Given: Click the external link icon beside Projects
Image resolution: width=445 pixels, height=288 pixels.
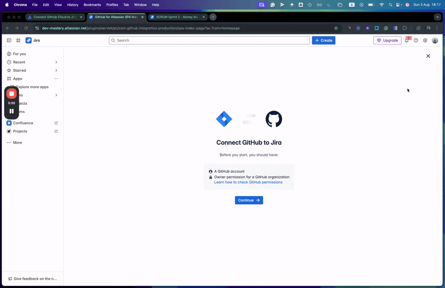Looking at the screenshot, I should (x=56, y=131).
